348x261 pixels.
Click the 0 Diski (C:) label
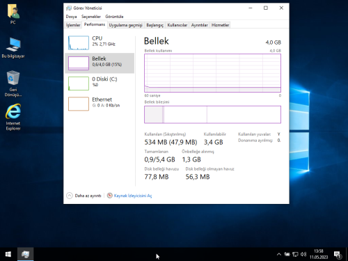tap(104, 79)
